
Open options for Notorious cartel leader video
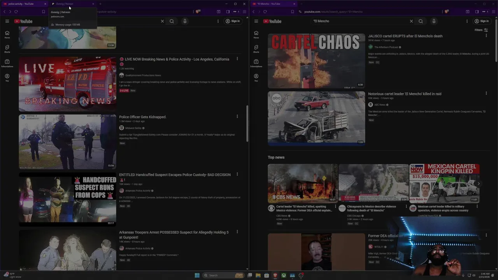(x=486, y=93)
